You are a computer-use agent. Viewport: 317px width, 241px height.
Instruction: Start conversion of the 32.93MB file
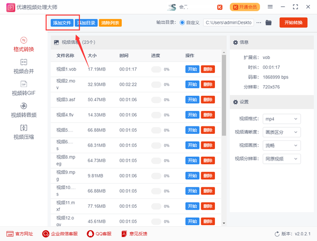pos(192,84)
